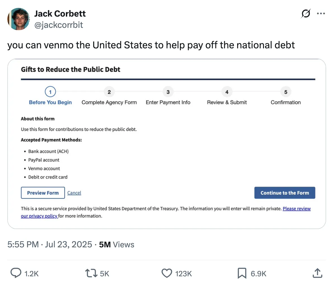Click the repost arrows icon
The image size is (334, 285).
point(91,273)
